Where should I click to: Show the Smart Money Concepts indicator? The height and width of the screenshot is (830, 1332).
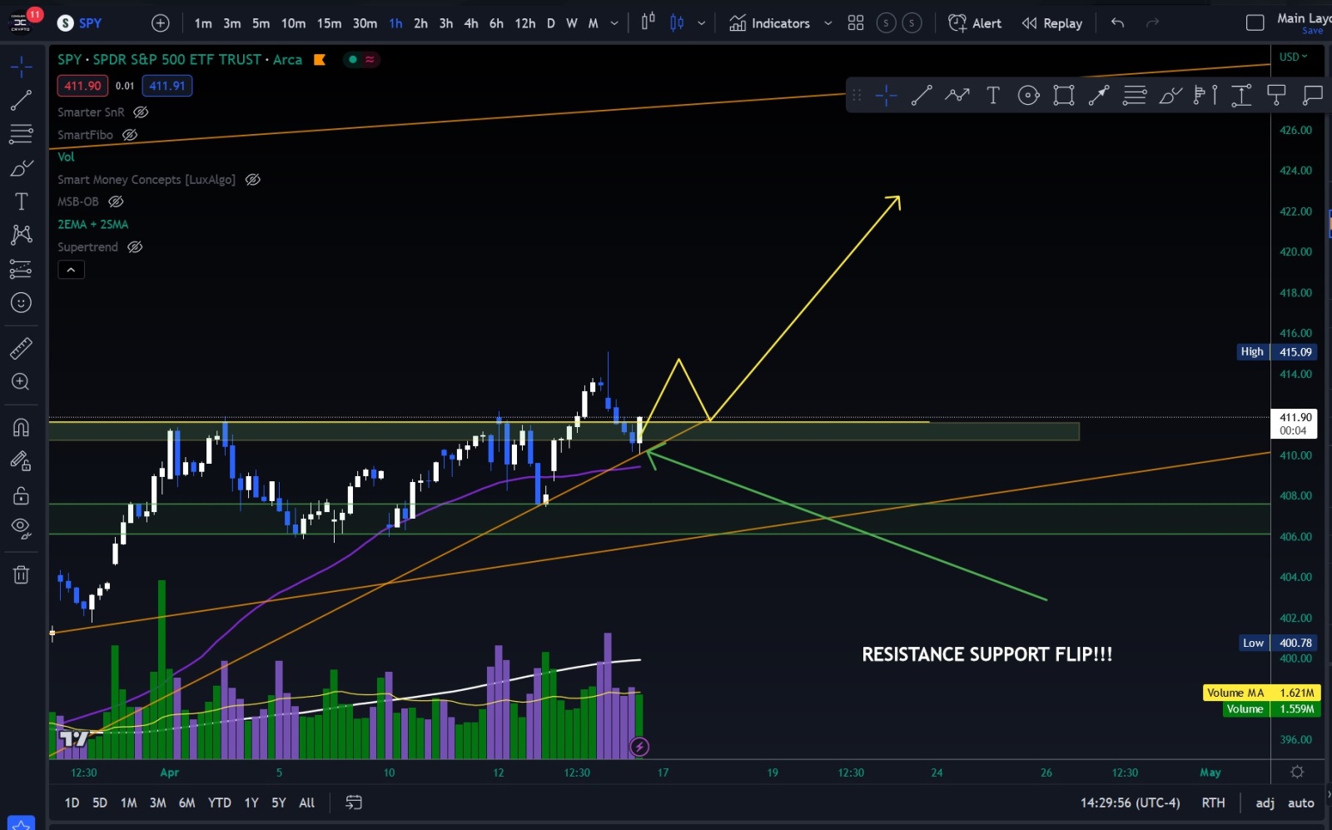pyautogui.click(x=253, y=180)
